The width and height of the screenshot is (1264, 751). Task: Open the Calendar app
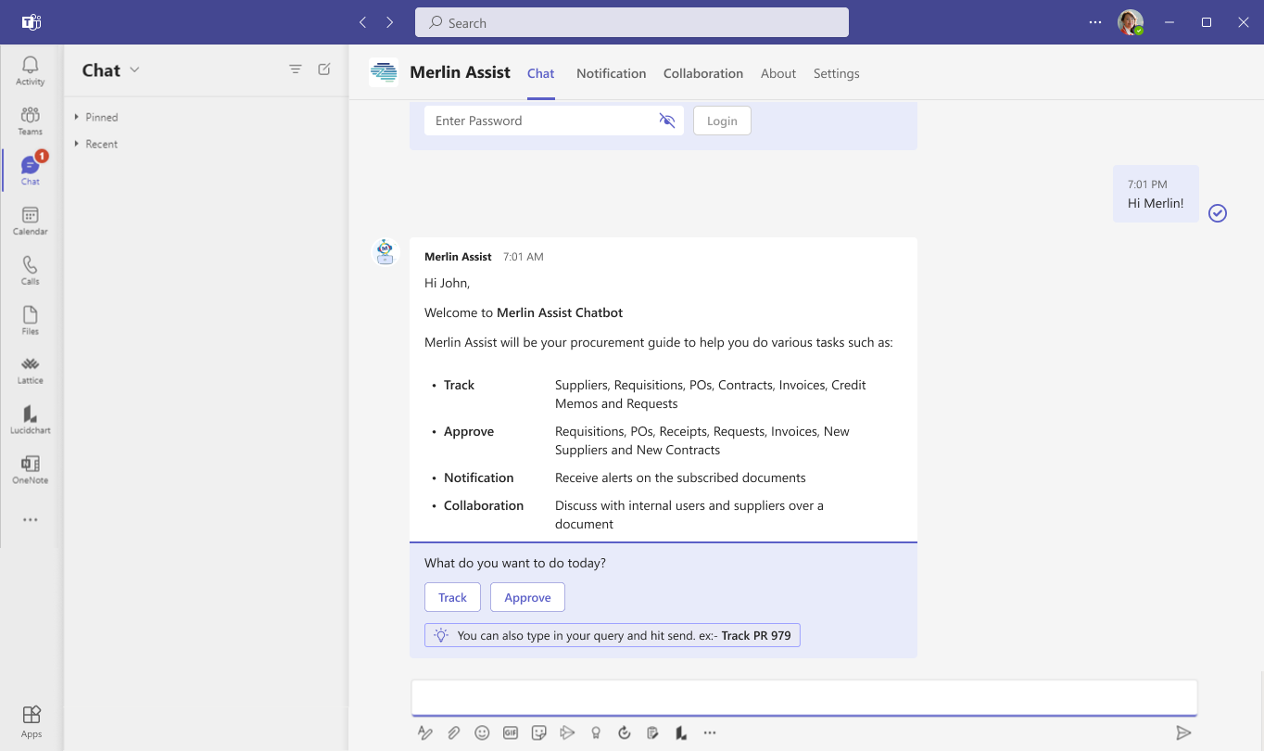point(31,221)
